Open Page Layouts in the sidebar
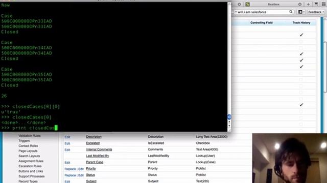 28,151
